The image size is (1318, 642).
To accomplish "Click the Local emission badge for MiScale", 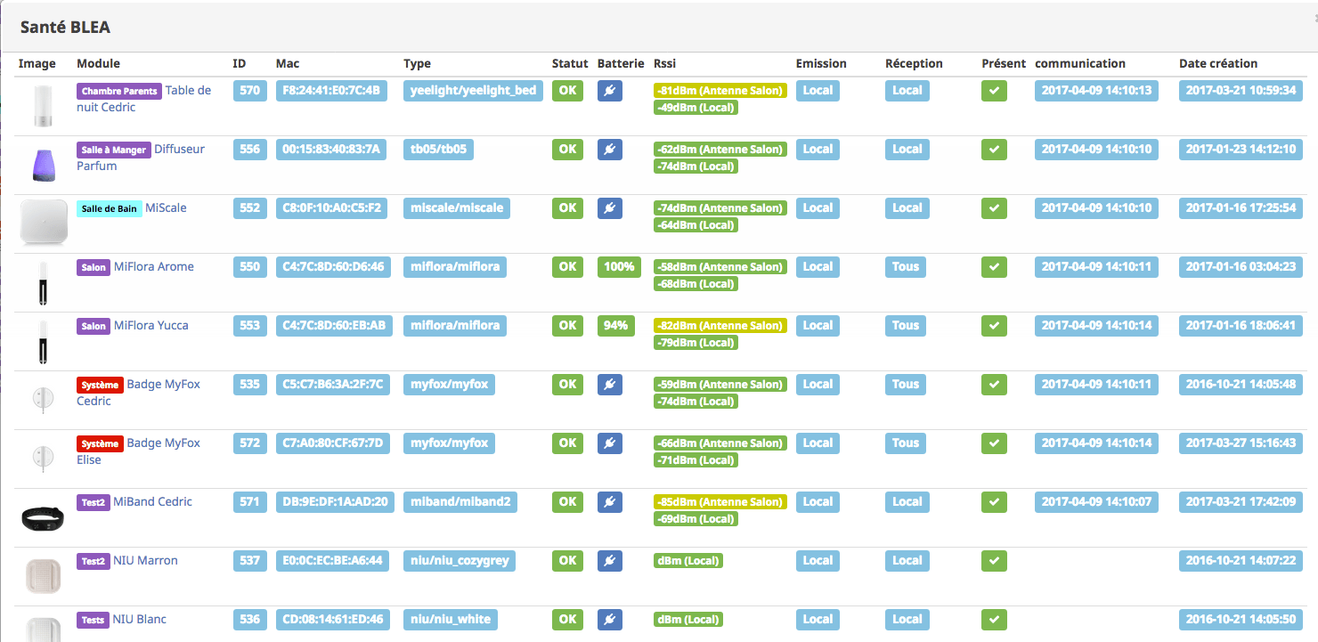I will (818, 207).
